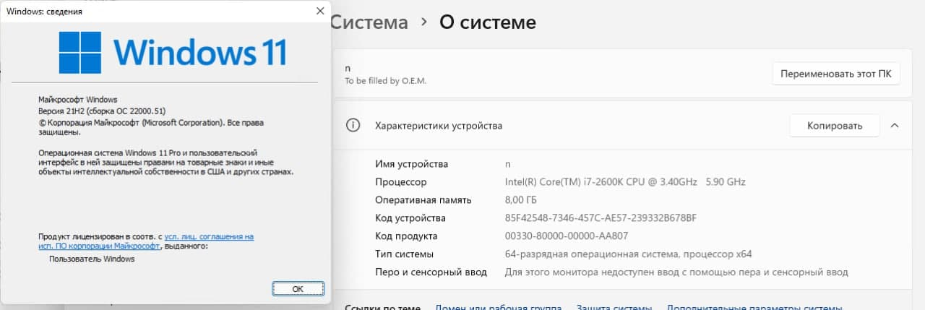Click the Тип системы label
Screen dimensions: 925x310
point(404,254)
